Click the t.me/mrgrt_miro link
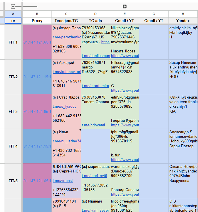 [95, 86]
